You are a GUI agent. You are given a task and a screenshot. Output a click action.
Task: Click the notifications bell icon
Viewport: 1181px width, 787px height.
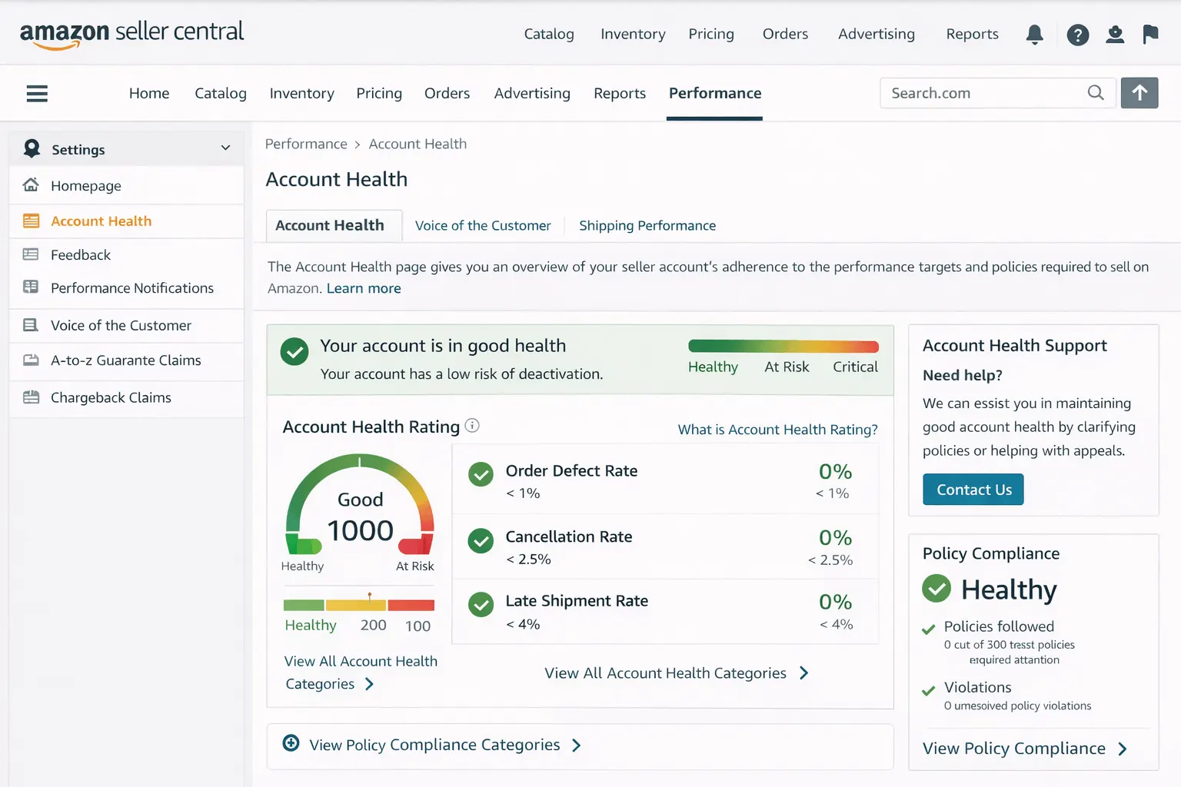click(1035, 35)
